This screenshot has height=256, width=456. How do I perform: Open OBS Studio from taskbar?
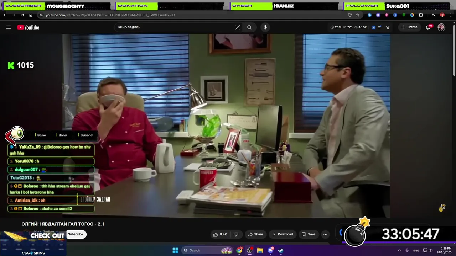[250, 250]
